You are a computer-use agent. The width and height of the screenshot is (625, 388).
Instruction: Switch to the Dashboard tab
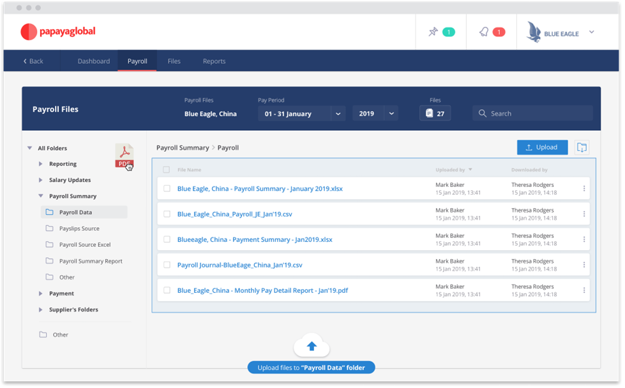pyautogui.click(x=94, y=61)
